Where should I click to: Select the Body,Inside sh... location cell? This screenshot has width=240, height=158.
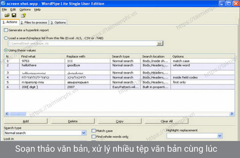point(156,61)
